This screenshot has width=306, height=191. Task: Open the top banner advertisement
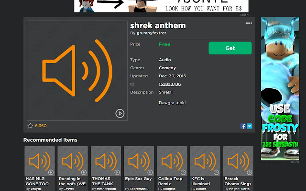[x=161, y=6]
